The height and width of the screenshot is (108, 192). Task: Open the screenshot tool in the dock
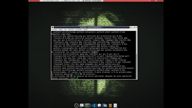pos(82,105)
